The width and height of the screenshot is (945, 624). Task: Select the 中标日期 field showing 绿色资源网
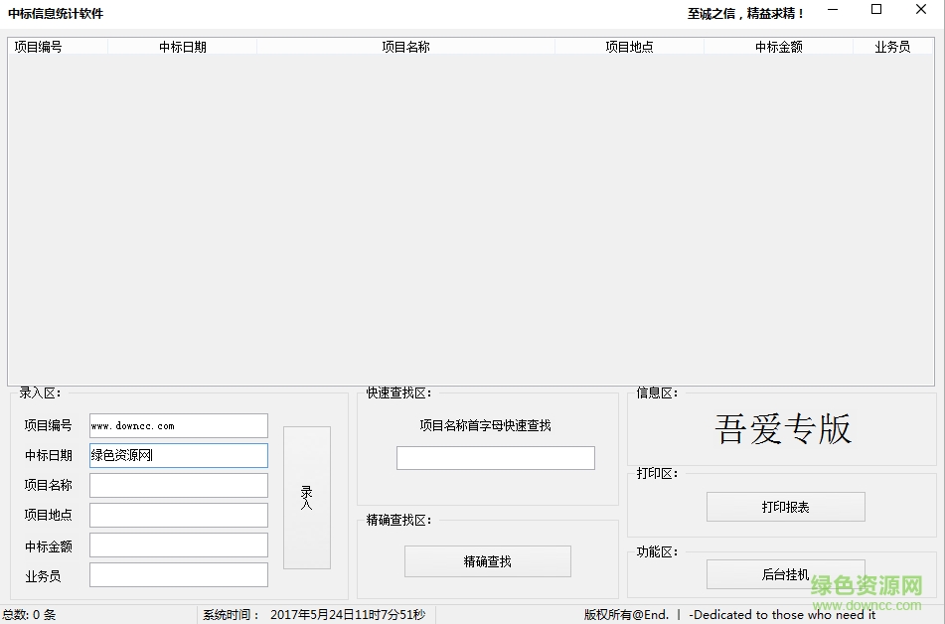click(177, 455)
